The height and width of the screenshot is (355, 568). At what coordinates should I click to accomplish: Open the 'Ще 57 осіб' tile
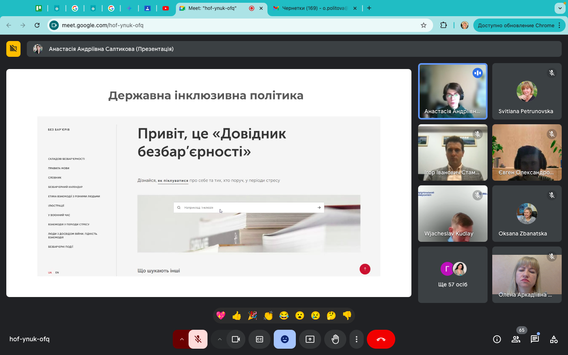[452, 275]
